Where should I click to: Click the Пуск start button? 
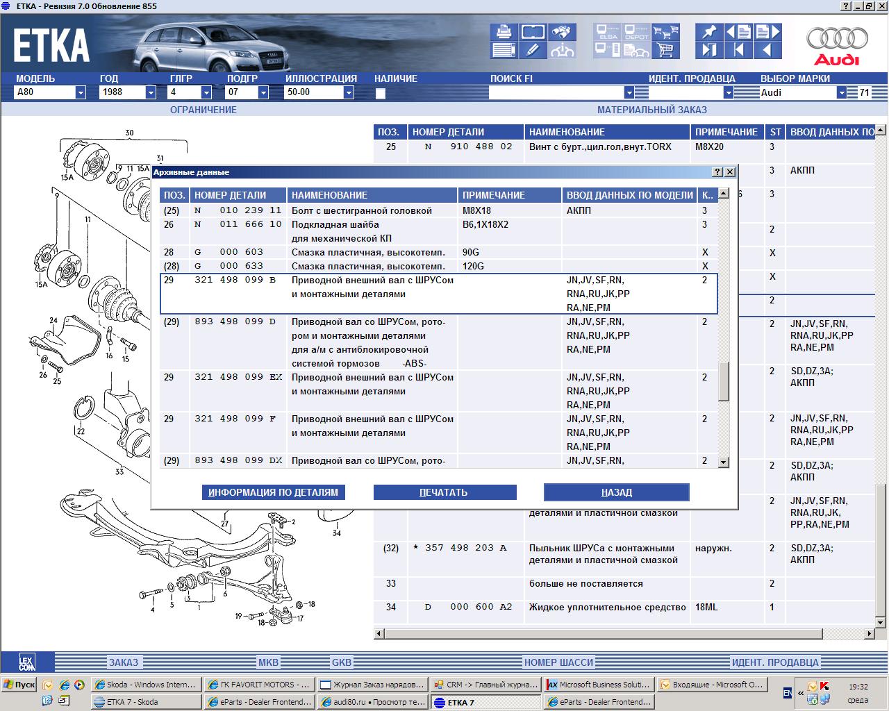click(19, 685)
